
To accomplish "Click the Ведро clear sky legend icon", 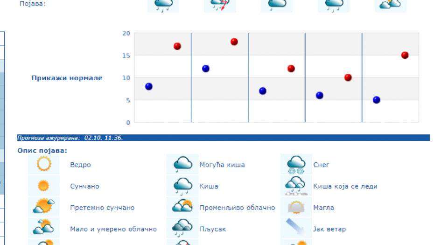I will (43, 164).
